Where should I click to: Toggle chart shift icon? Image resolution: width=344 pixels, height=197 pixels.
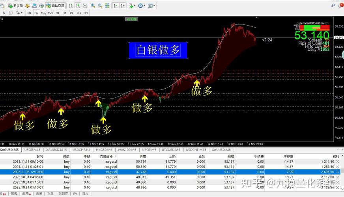click(123, 6)
